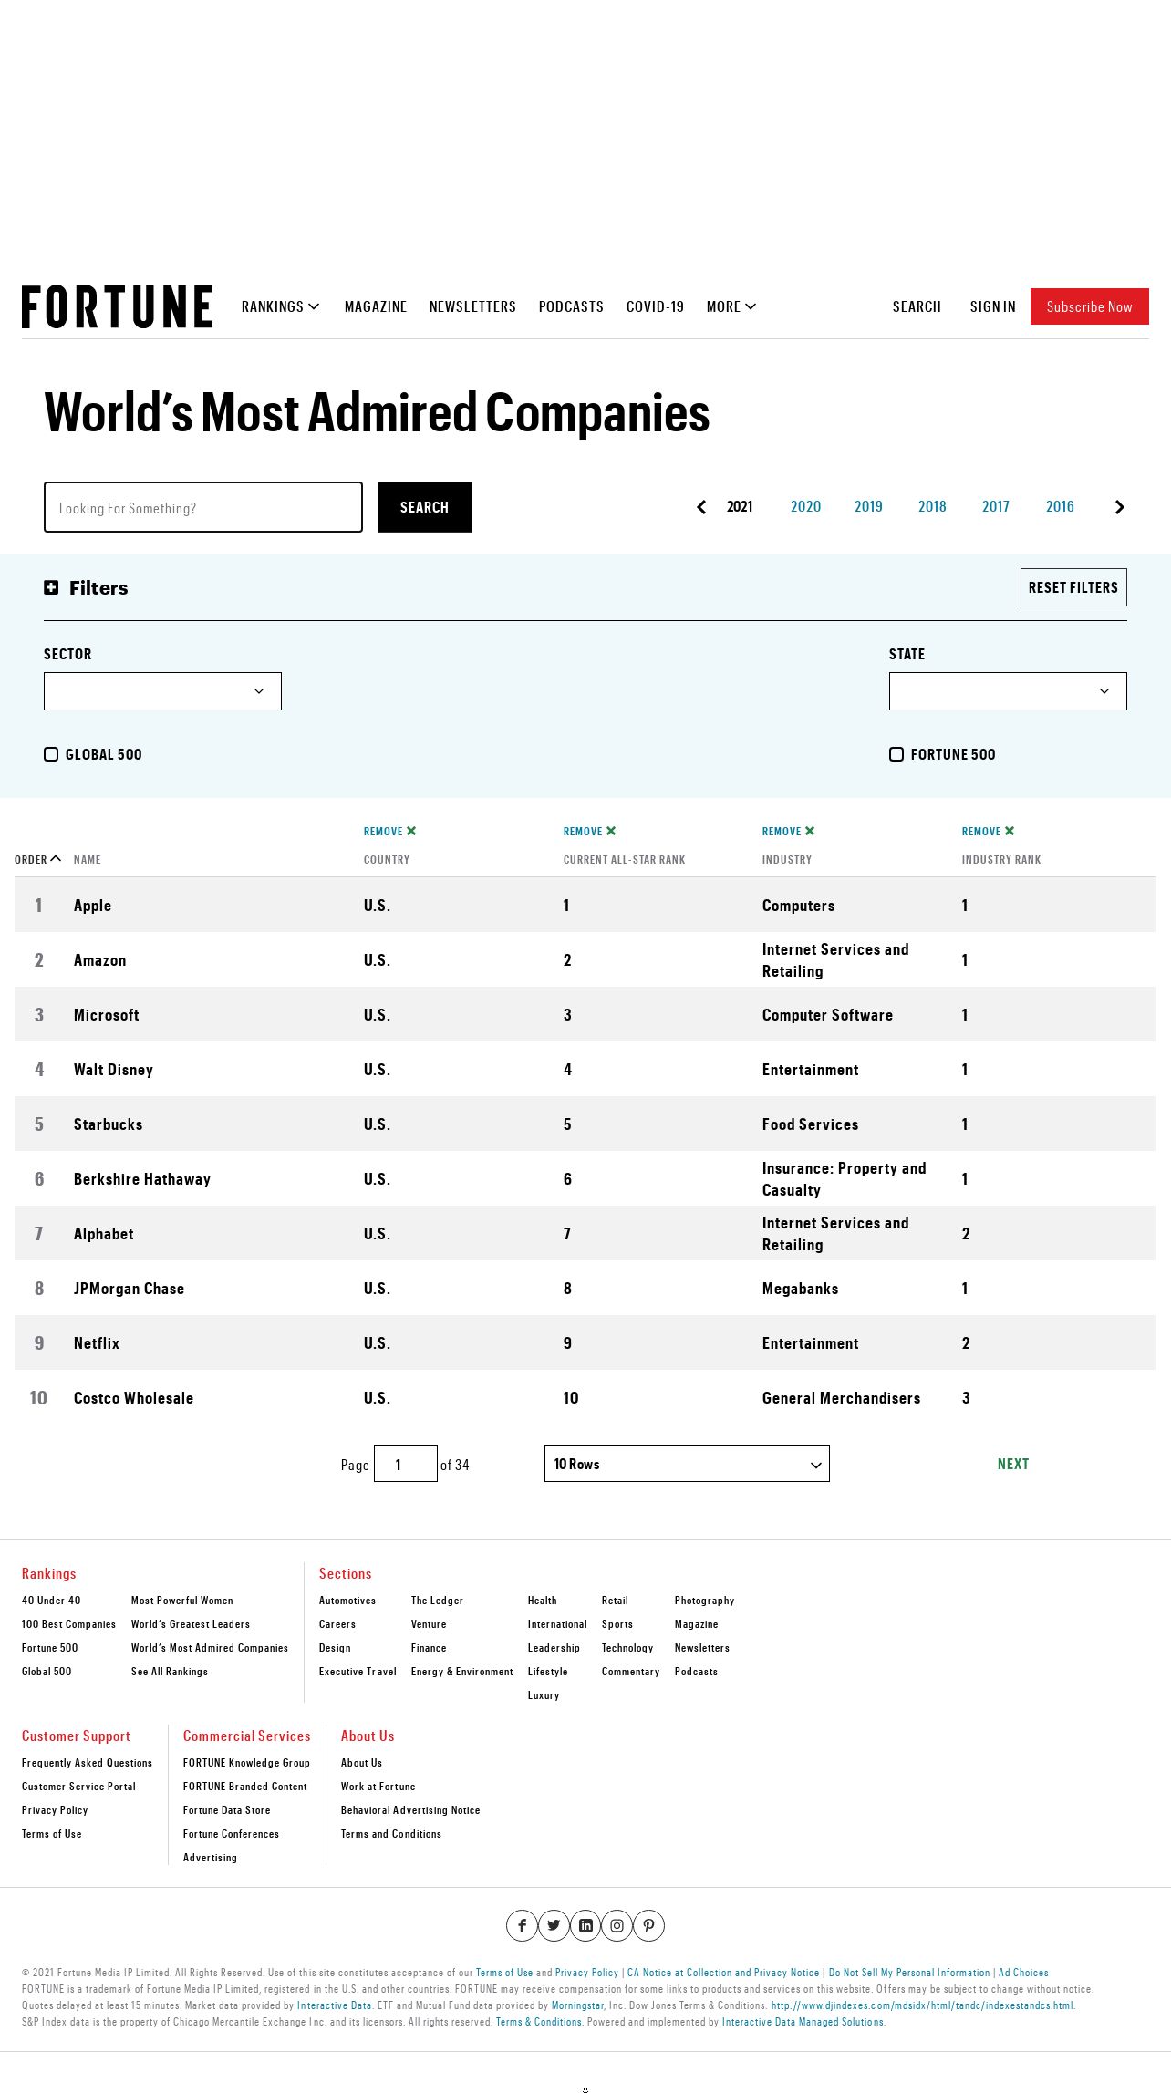1171x2093 pixels.
Task: Go to the Next page
Action: click(x=1013, y=1464)
